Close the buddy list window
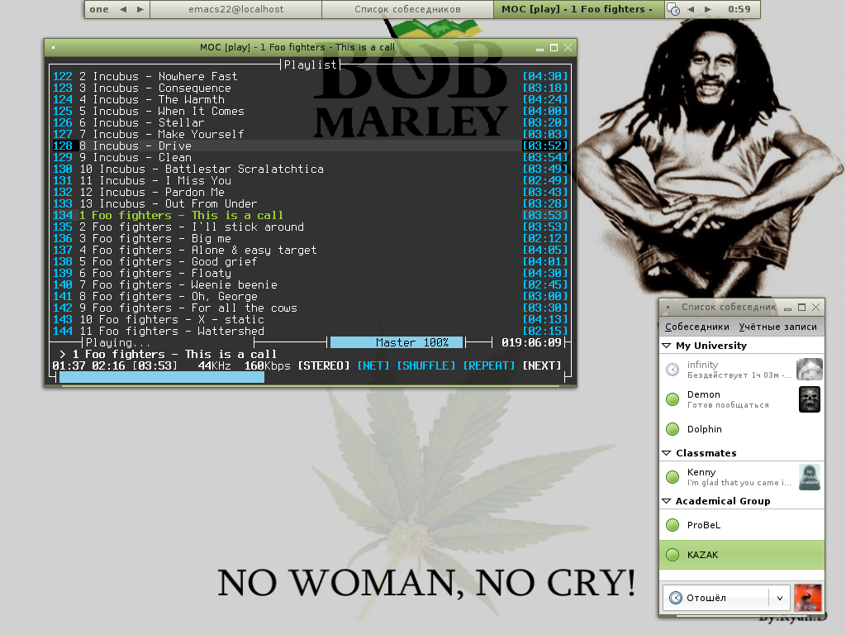The width and height of the screenshot is (846, 635). [815, 308]
